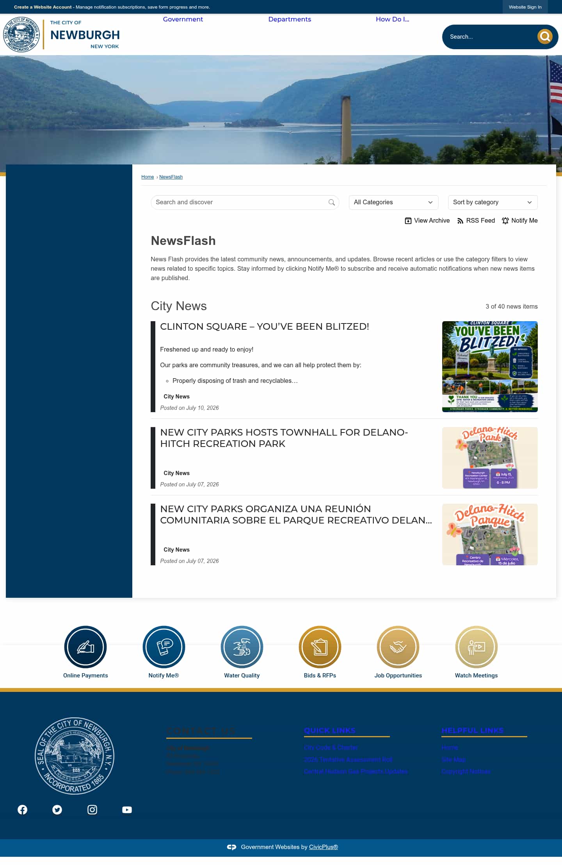
Task: Open 2026 Tentative Assessment Roll link
Action: (348, 760)
